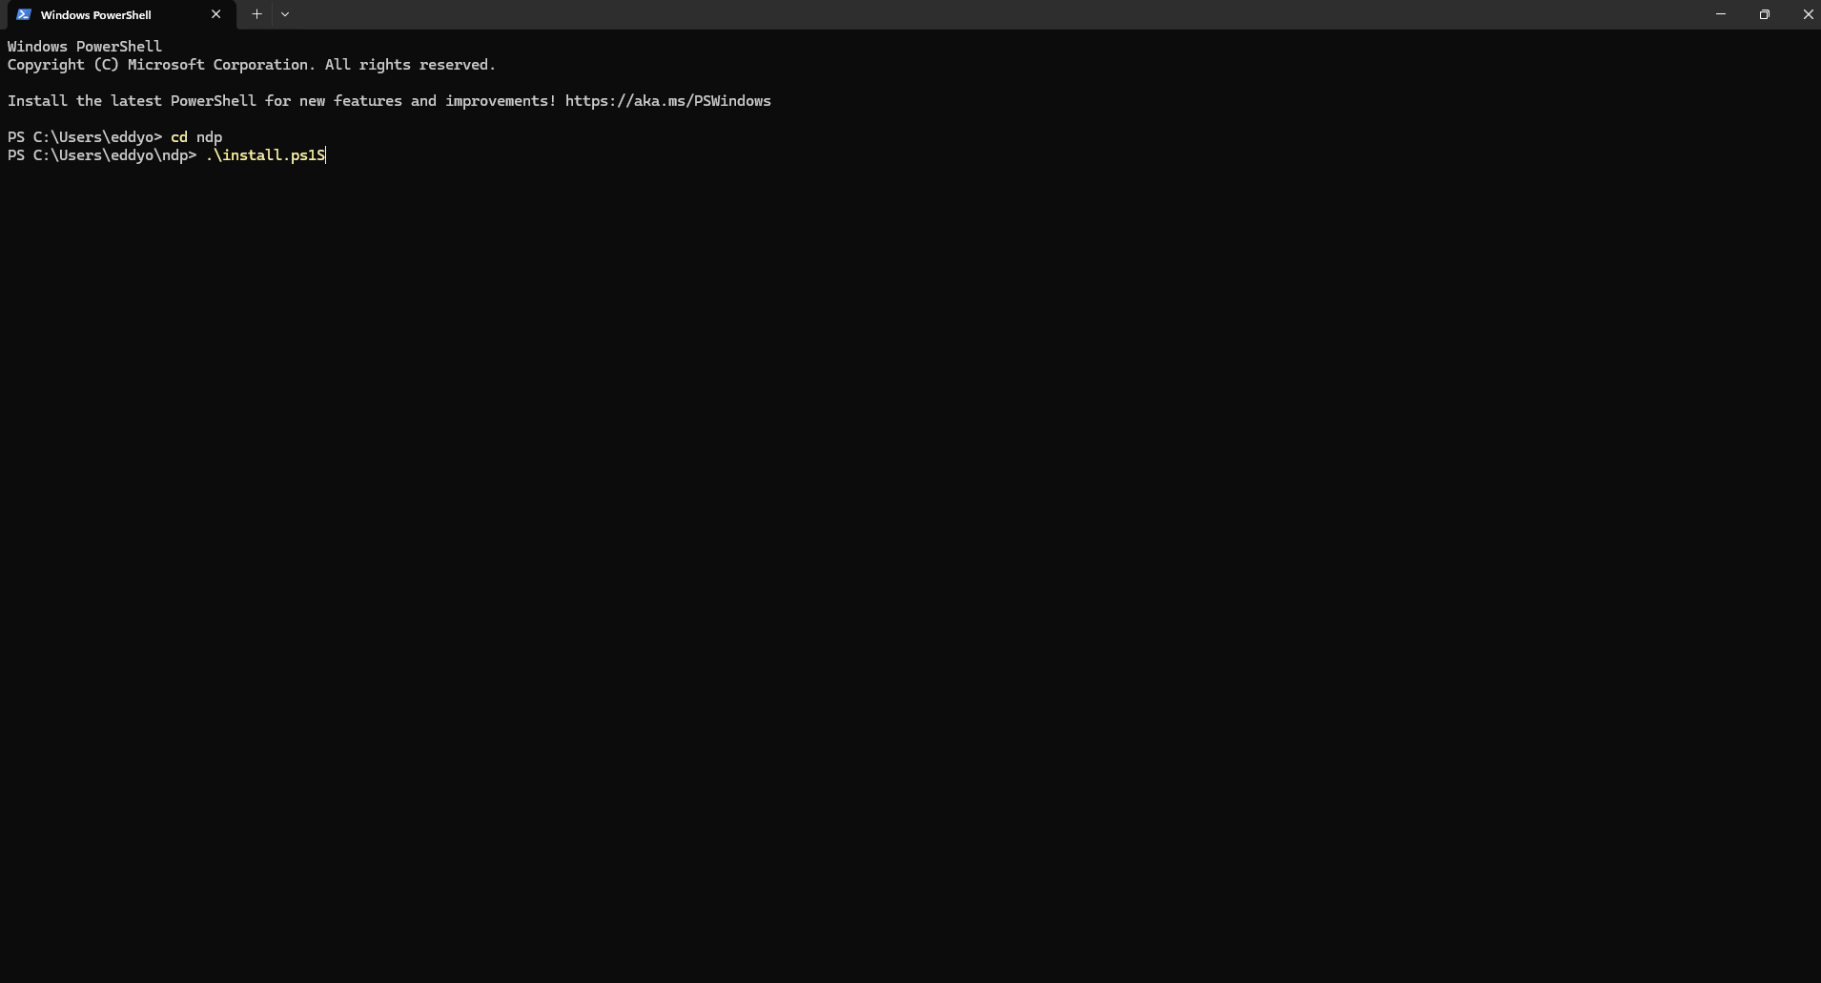1821x983 pixels.
Task: Click the .\install.ps1S command text
Action: pos(265,155)
